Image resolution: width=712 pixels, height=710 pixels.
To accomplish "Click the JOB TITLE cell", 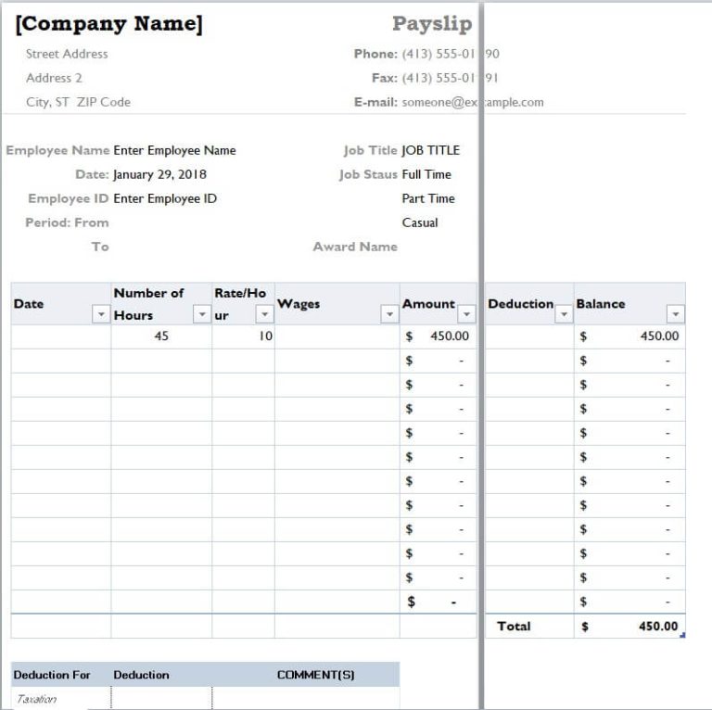I will click(430, 150).
